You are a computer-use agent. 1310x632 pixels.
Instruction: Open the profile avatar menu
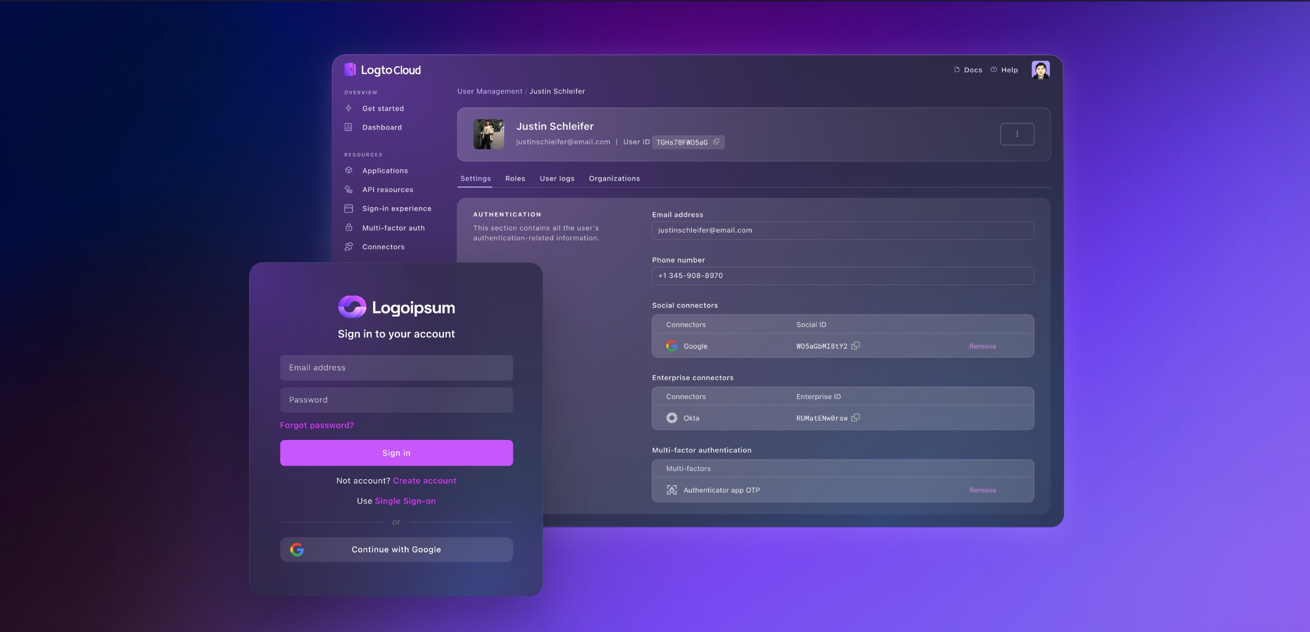click(x=1041, y=69)
